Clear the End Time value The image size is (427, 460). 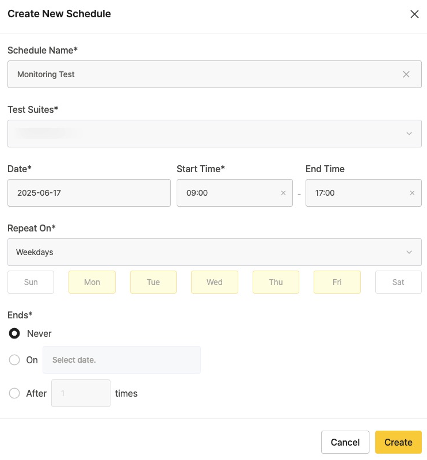412,193
